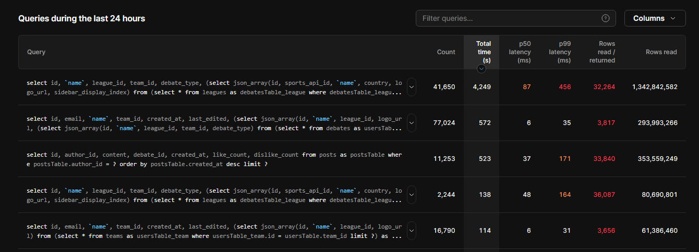Click the help icon in filter box

(605, 18)
